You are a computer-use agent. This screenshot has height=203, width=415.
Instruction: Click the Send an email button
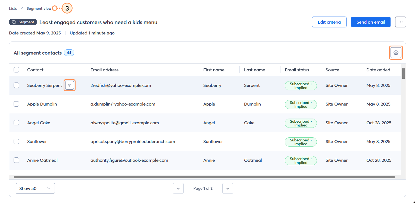pos(370,22)
